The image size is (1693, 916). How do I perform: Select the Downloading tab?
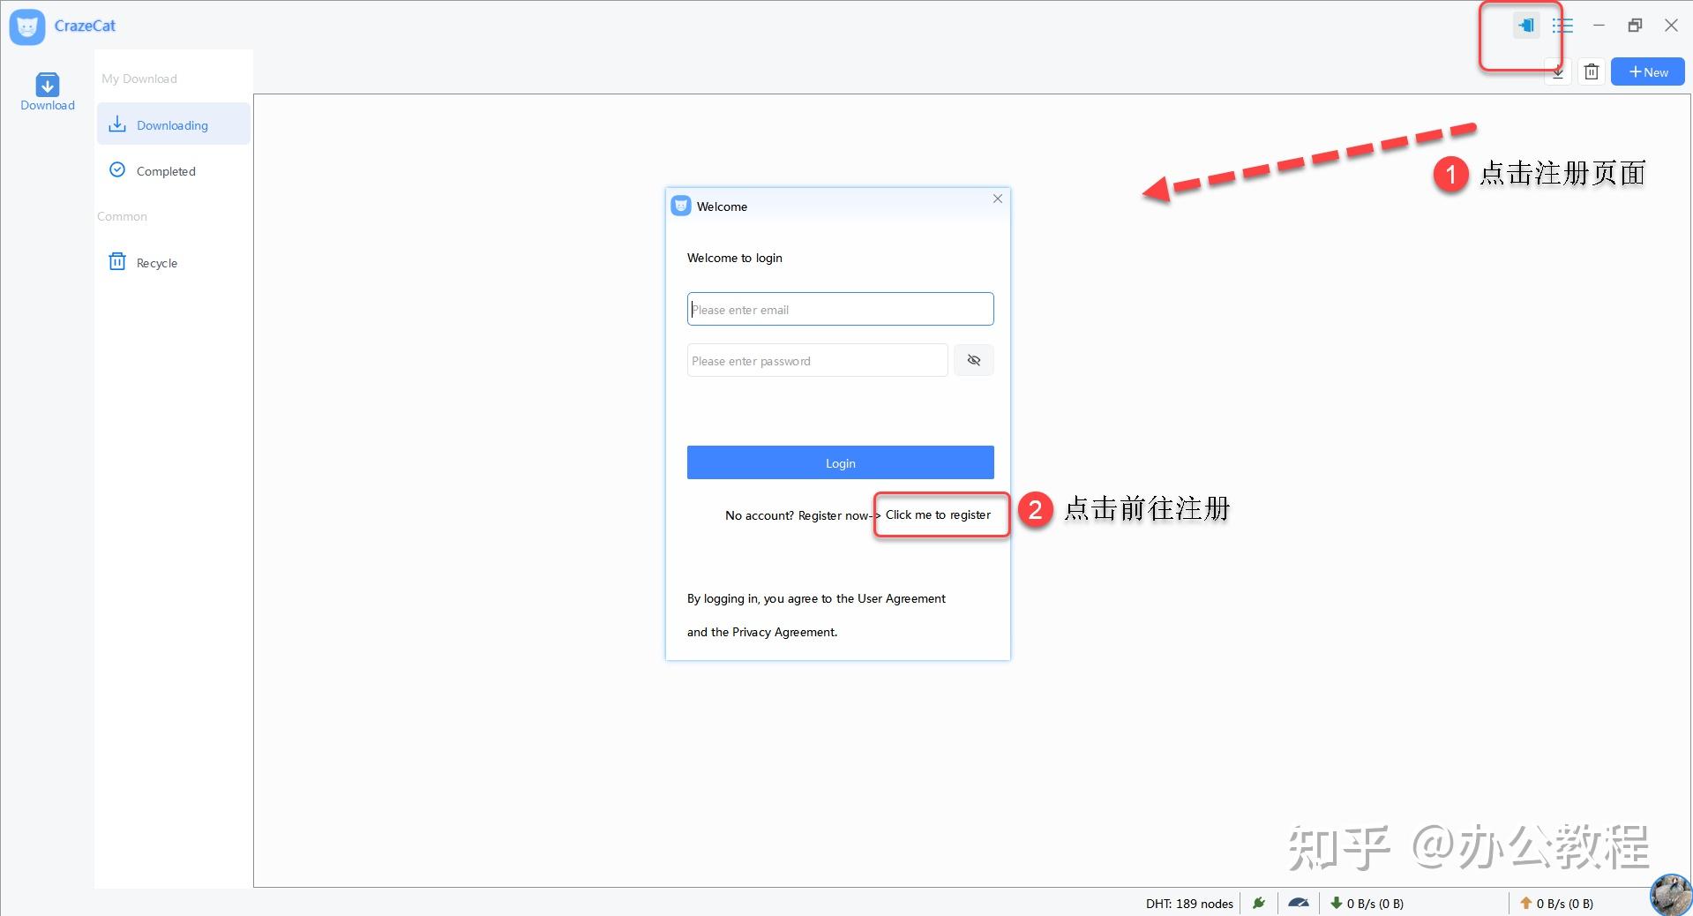tap(174, 124)
